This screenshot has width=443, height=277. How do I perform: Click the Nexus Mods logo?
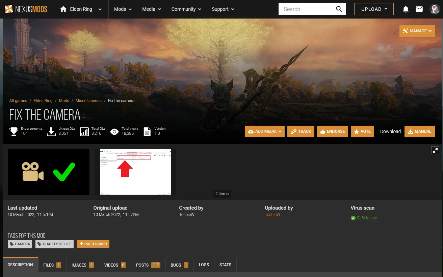pos(26,9)
